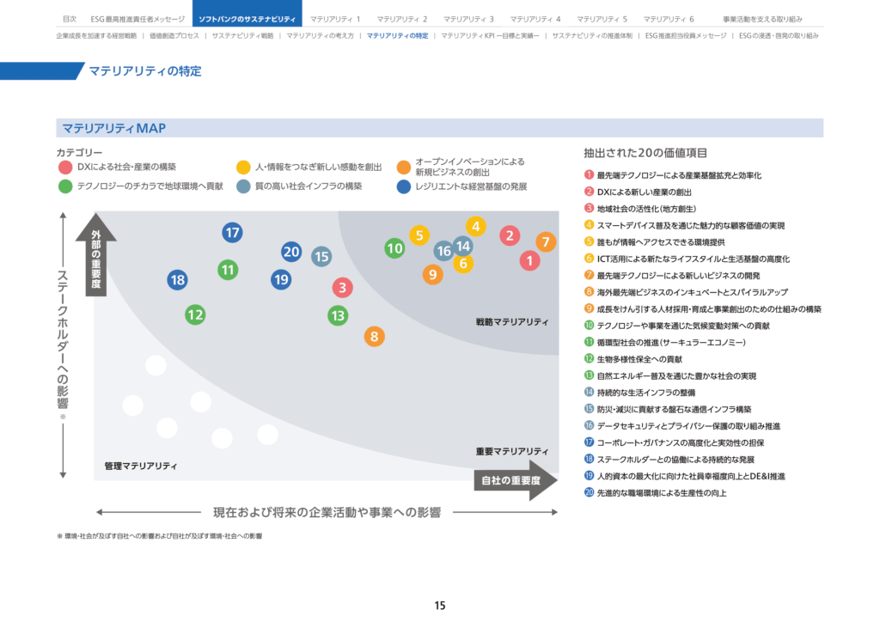Screen dimensions: 880x622
Task: Click bubble 17 on the materiality map
Action: [232, 232]
